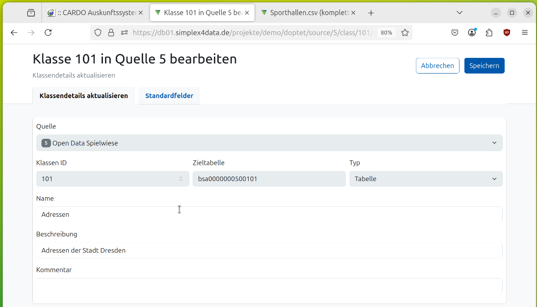The height and width of the screenshot is (307, 537).
Task: Open the Firefox account profile icon
Action: (472, 32)
